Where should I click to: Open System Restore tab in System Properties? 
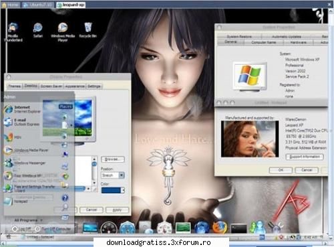coord(239,36)
